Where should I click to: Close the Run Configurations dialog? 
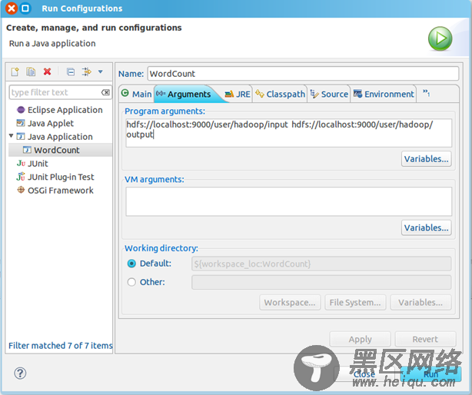pos(364,374)
